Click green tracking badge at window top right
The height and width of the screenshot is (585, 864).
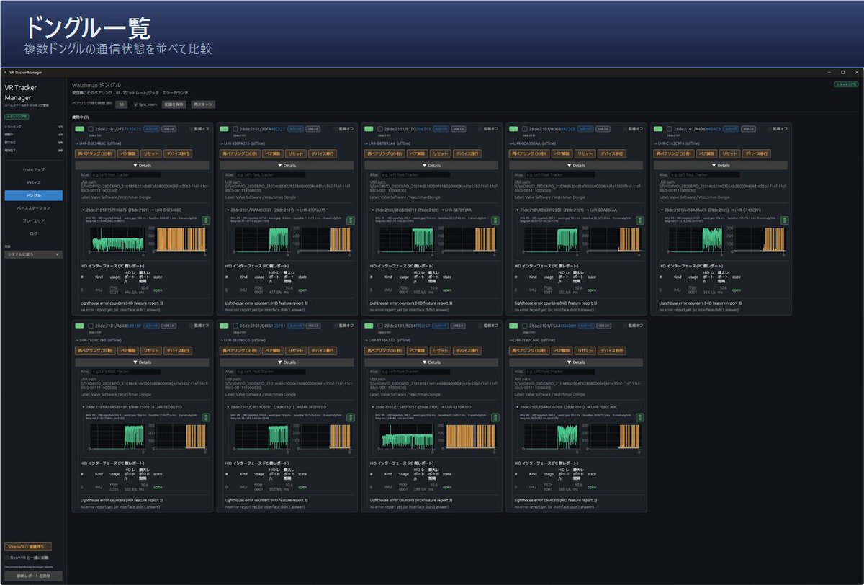coord(845,84)
